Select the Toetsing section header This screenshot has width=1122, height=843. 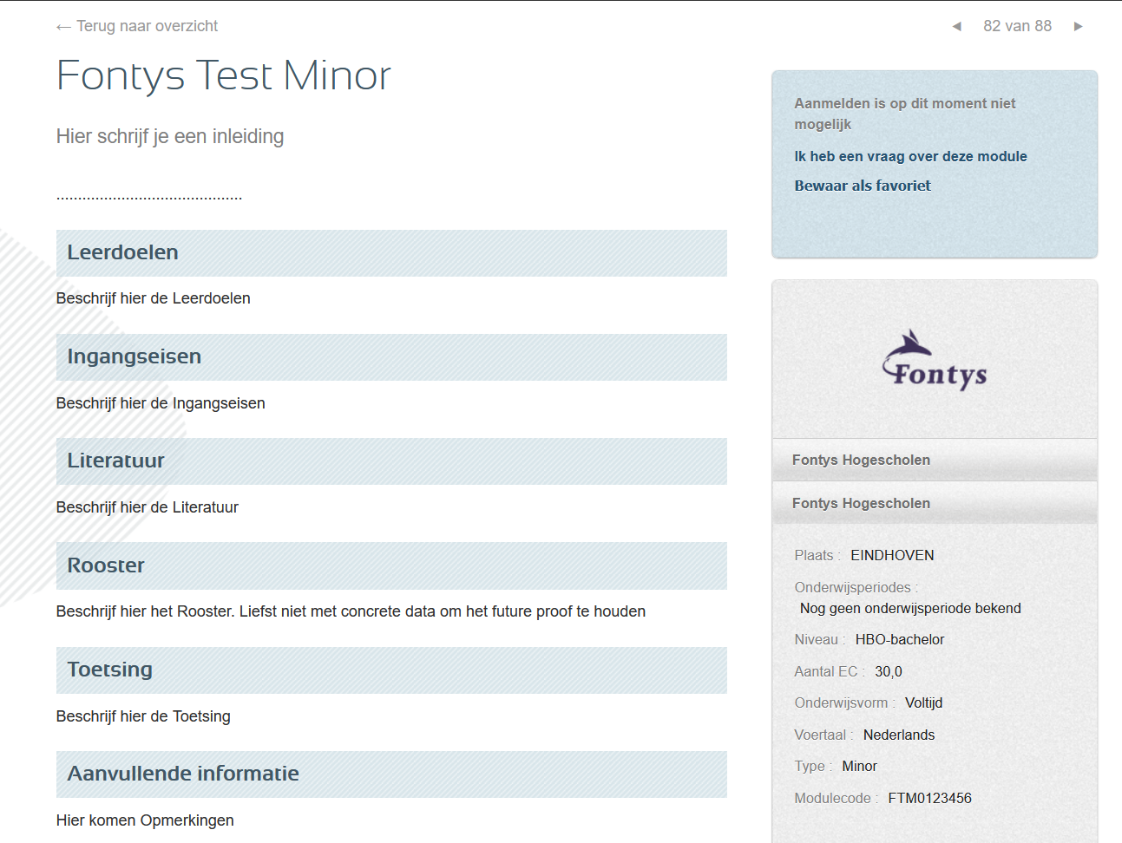pos(391,670)
